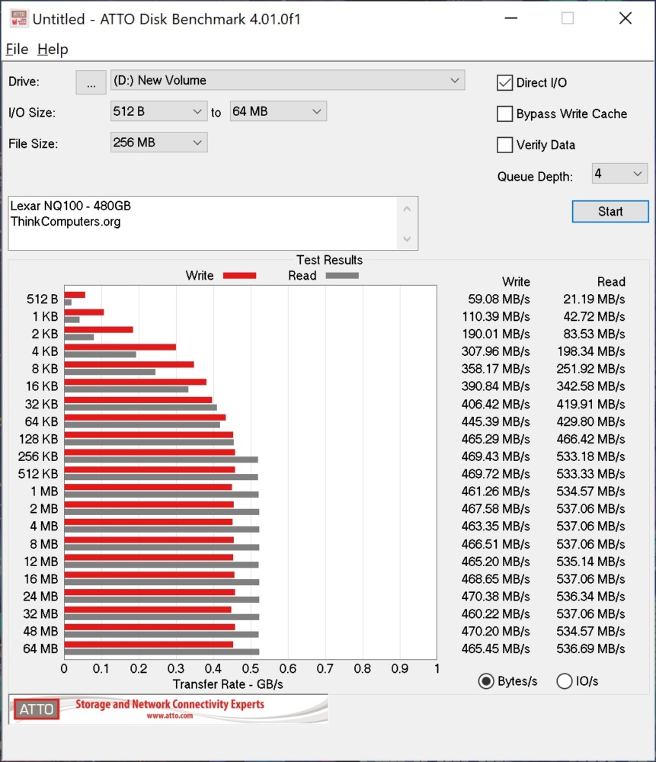Open the Queue Depth dropdown

coord(619,174)
